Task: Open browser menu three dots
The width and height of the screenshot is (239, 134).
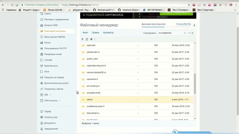Action: point(236,5)
